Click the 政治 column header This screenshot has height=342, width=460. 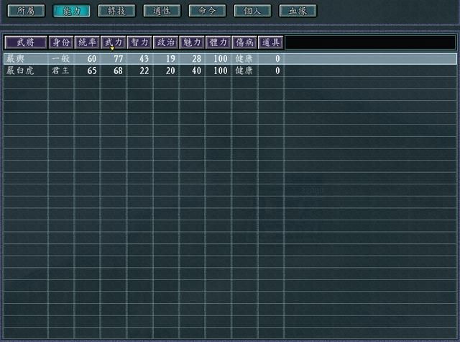165,42
